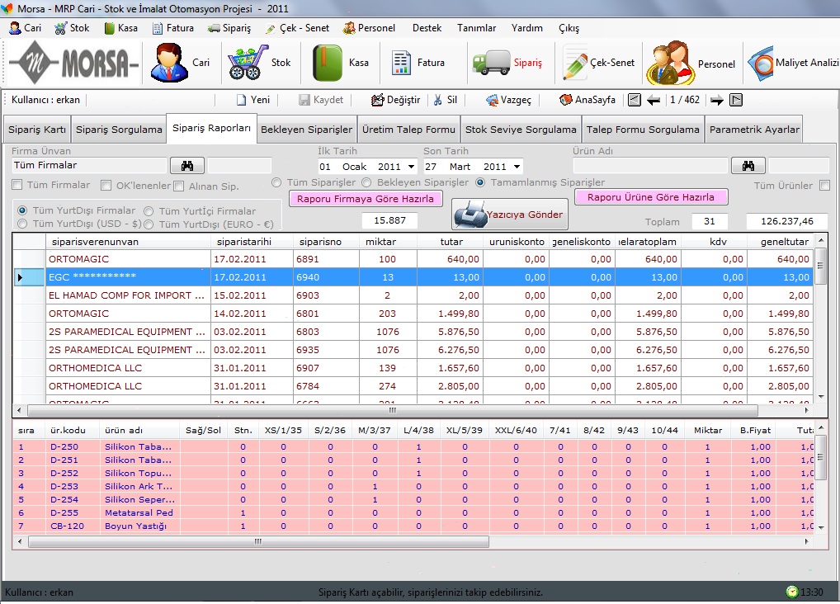Screen dimensions: 840x604
Task: Open the Cari module large toolbar icon
Action: (169, 63)
